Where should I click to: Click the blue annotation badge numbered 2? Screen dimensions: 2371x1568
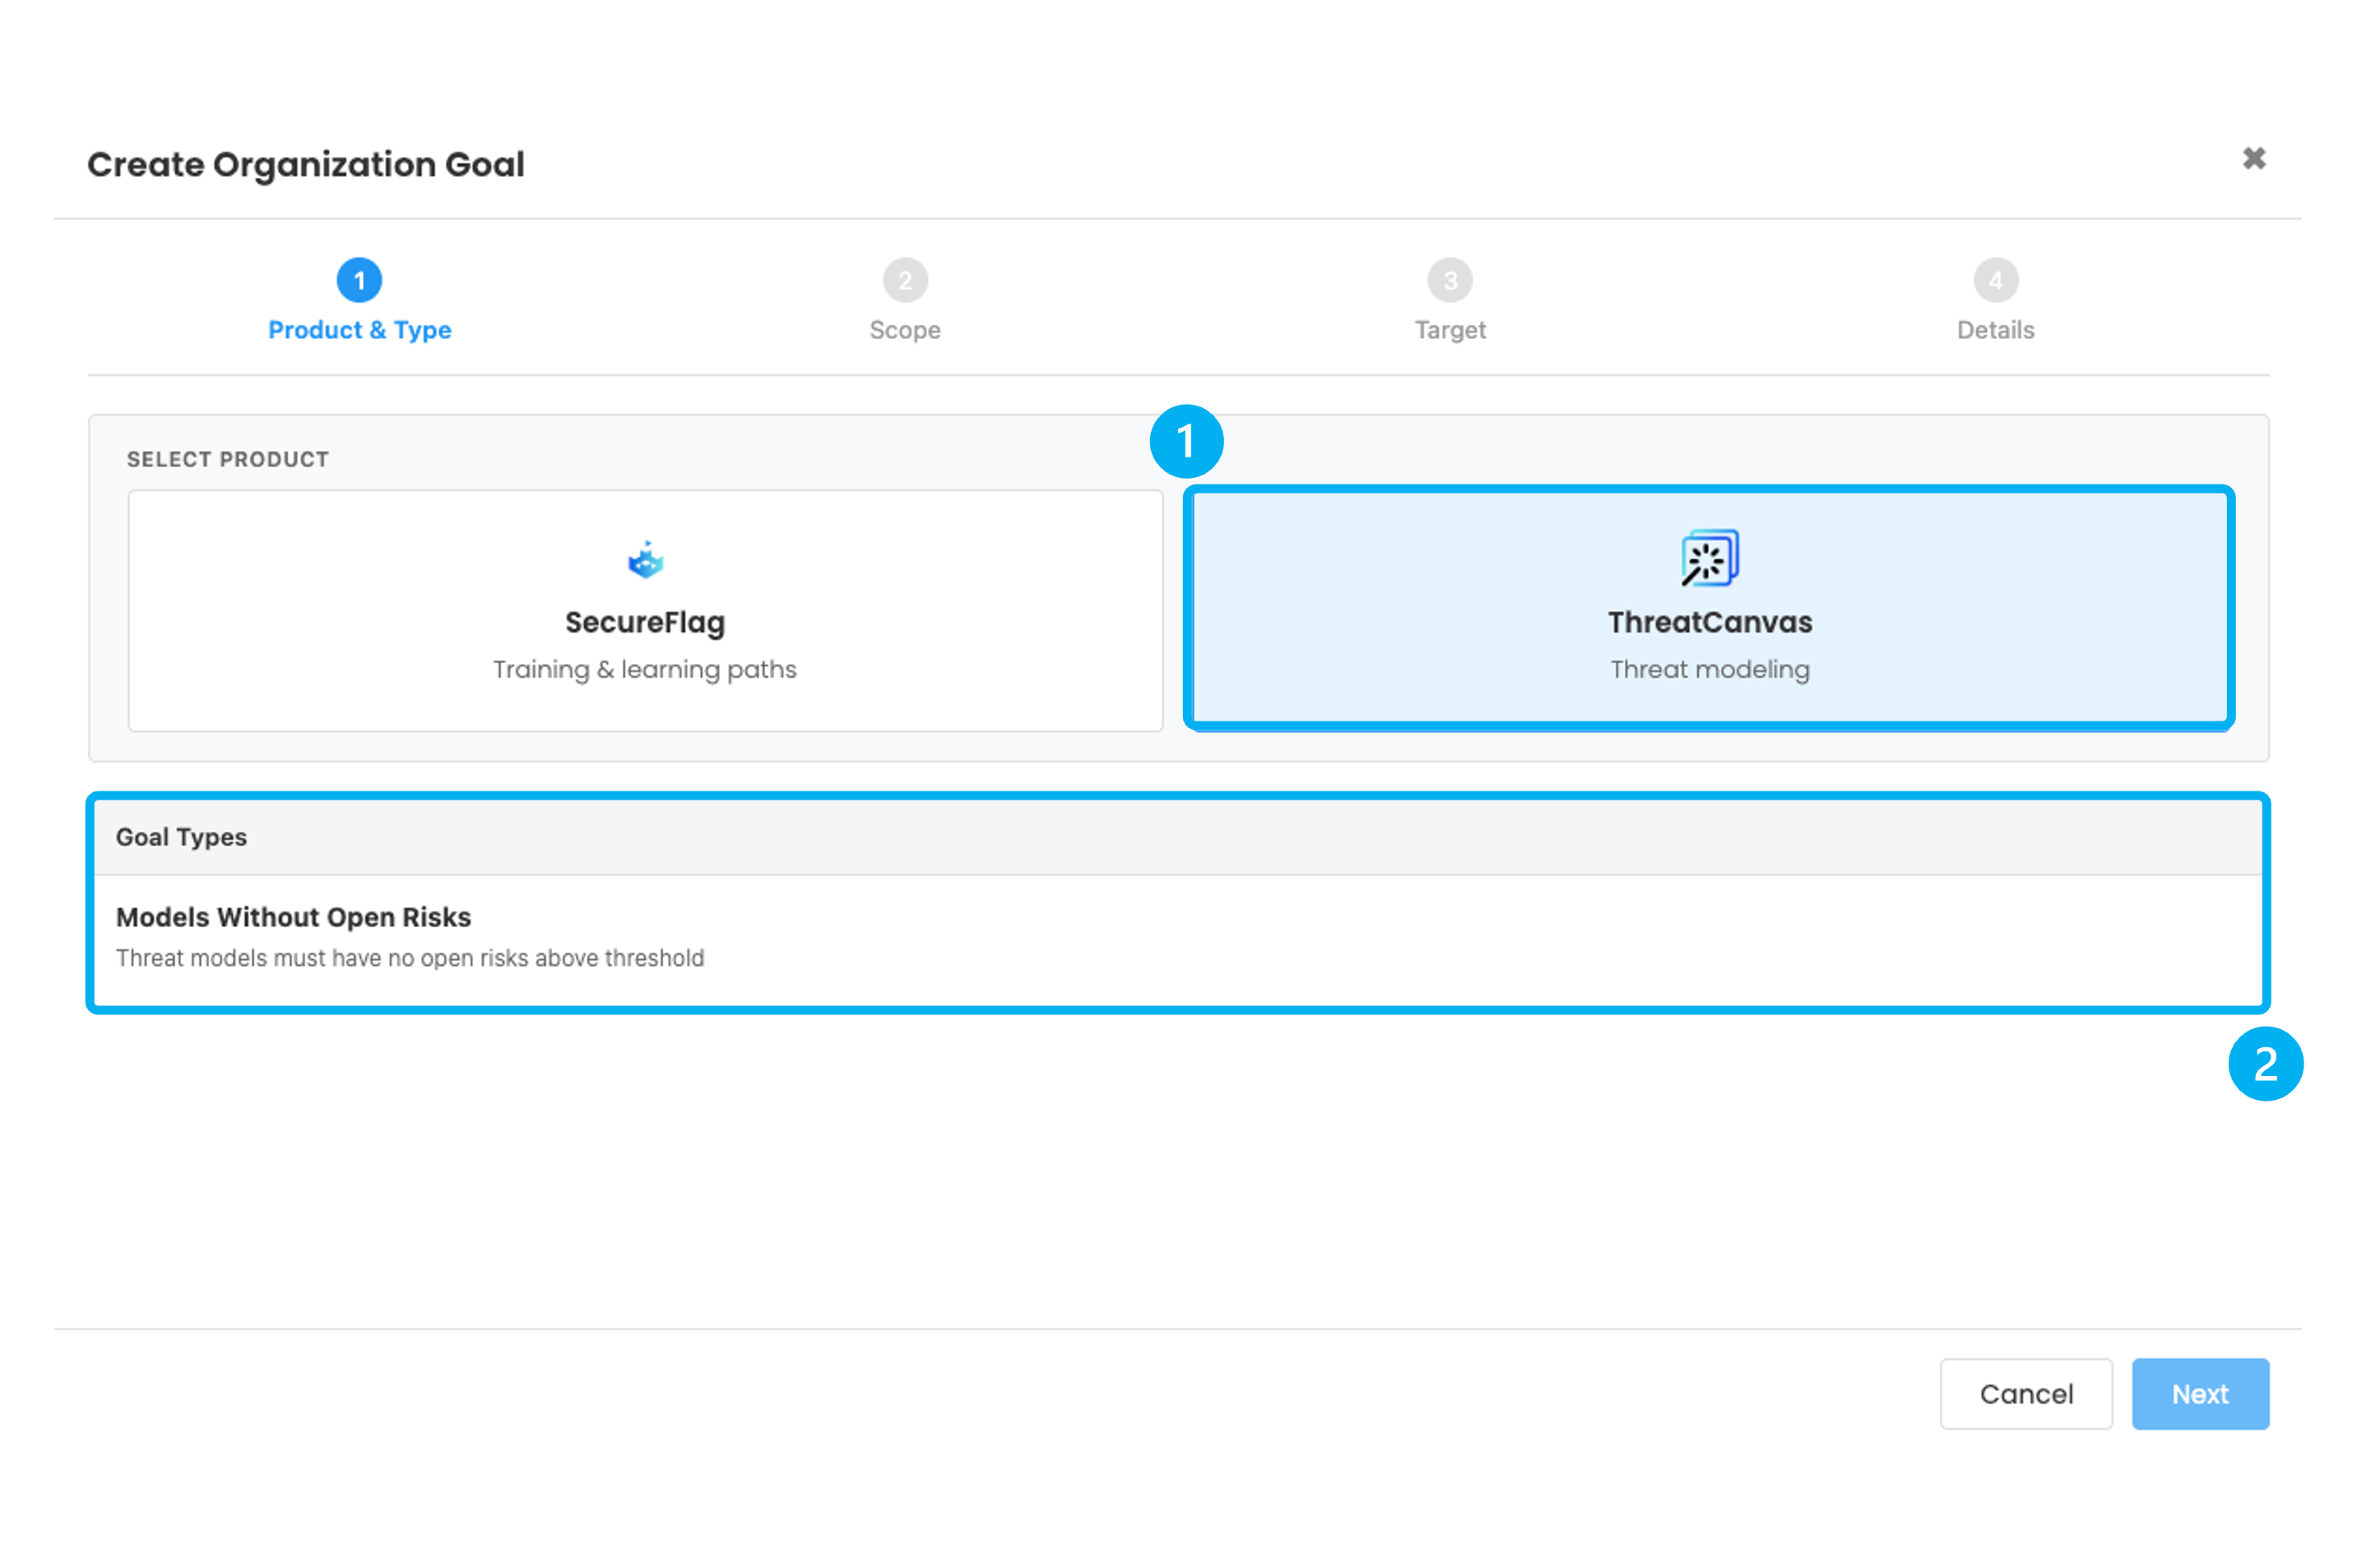[x=2265, y=1064]
